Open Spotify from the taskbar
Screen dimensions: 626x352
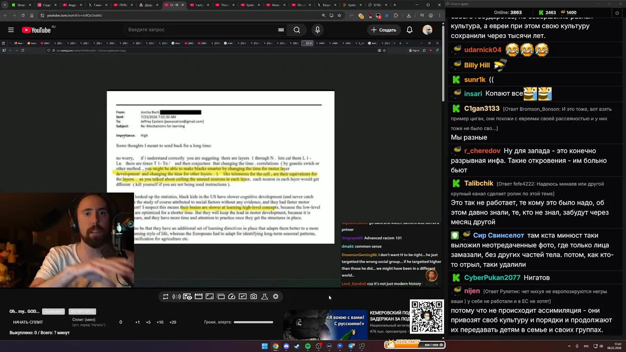pos(308,346)
